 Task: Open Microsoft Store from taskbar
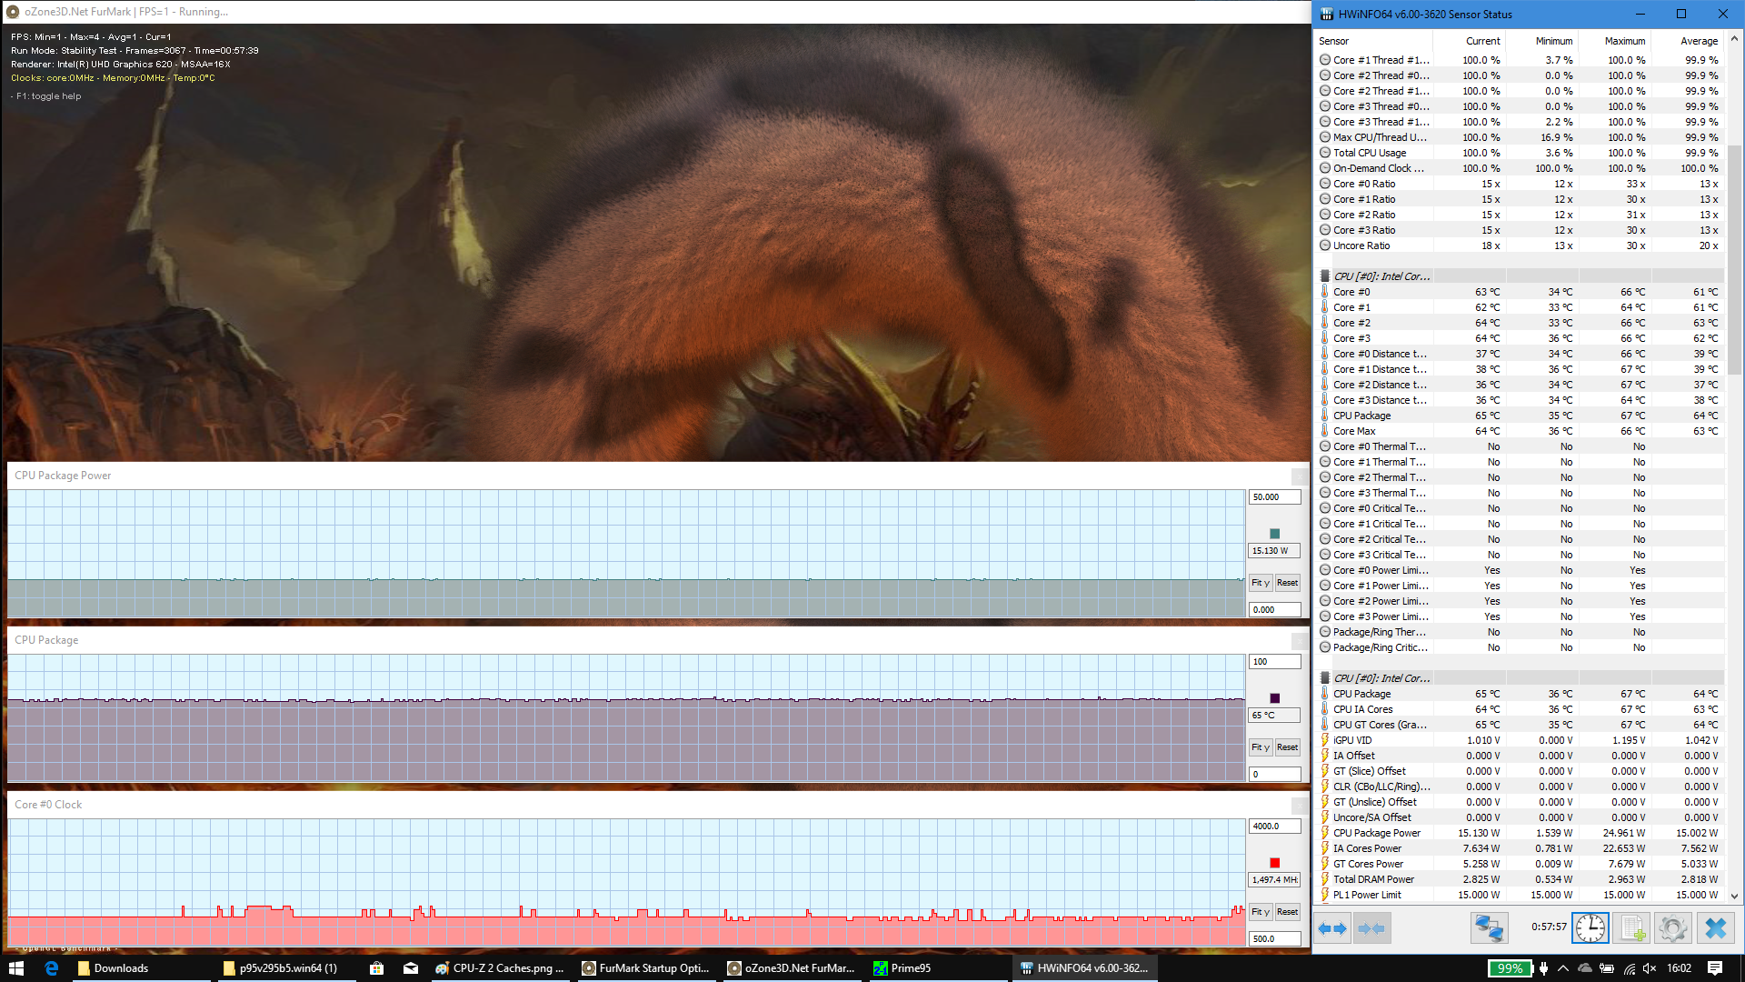[x=376, y=968]
